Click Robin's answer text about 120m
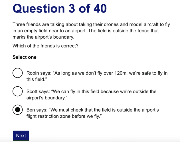 pyautogui.click(x=97, y=76)
